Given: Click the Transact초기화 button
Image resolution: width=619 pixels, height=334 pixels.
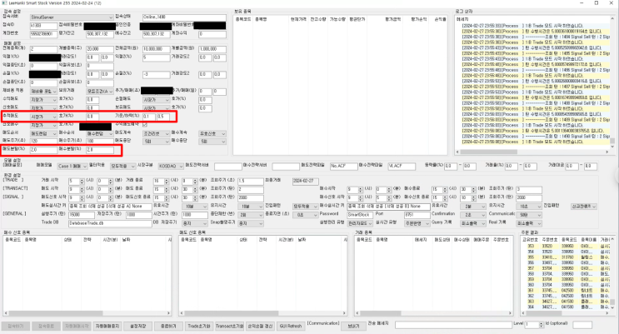Looking at the screenshot, I should pyautogui.click(x=229, y=327).
